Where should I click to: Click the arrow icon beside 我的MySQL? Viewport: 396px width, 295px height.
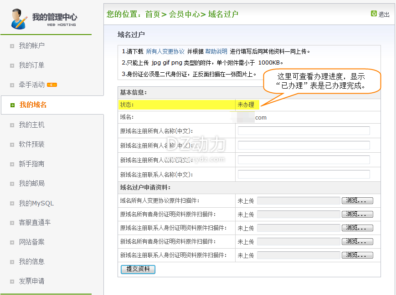pos(12,204)
